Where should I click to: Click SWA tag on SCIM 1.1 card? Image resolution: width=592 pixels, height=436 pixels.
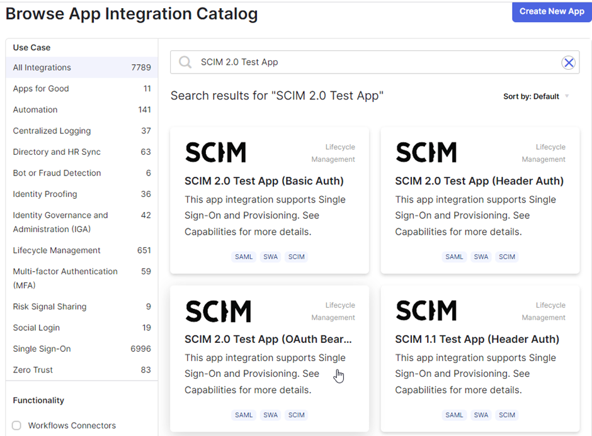[x=481, y=415]
